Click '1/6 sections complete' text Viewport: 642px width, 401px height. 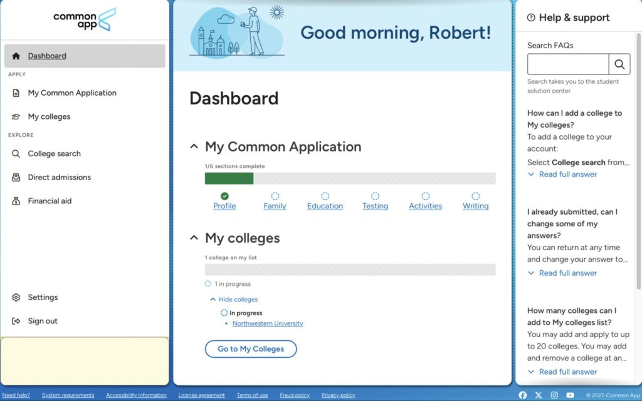(x=234, y=166)
